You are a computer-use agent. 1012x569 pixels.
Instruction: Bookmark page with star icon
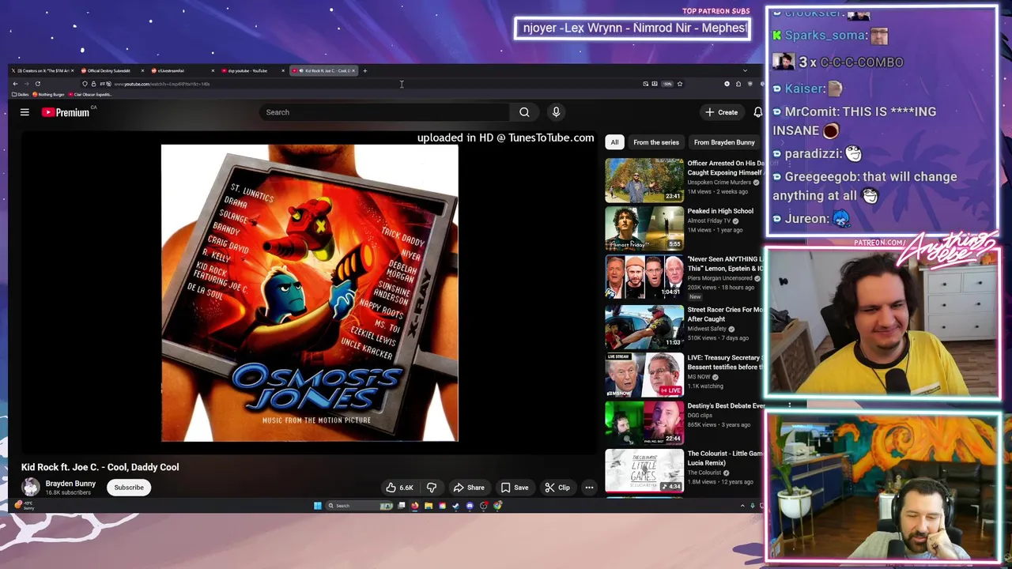pos(679,84)
